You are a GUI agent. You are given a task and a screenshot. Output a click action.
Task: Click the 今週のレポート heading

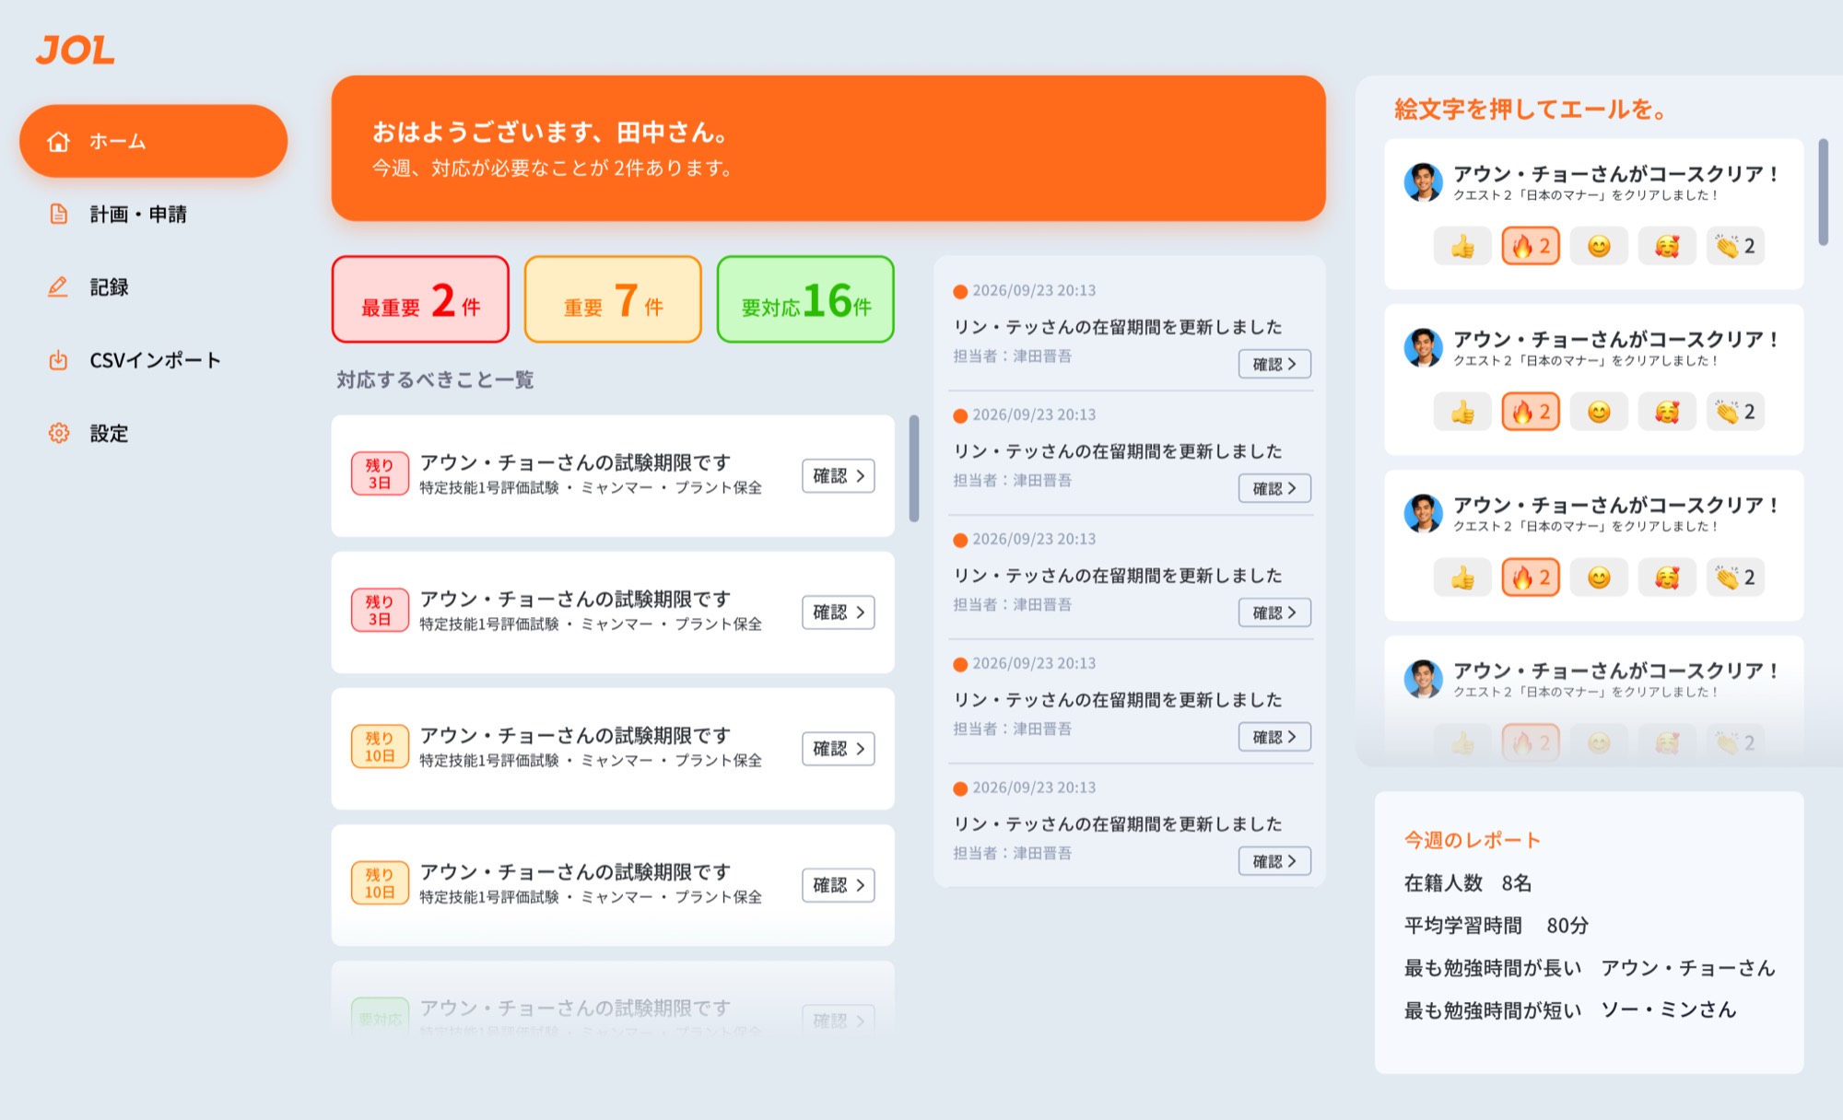pos(1472,840)
